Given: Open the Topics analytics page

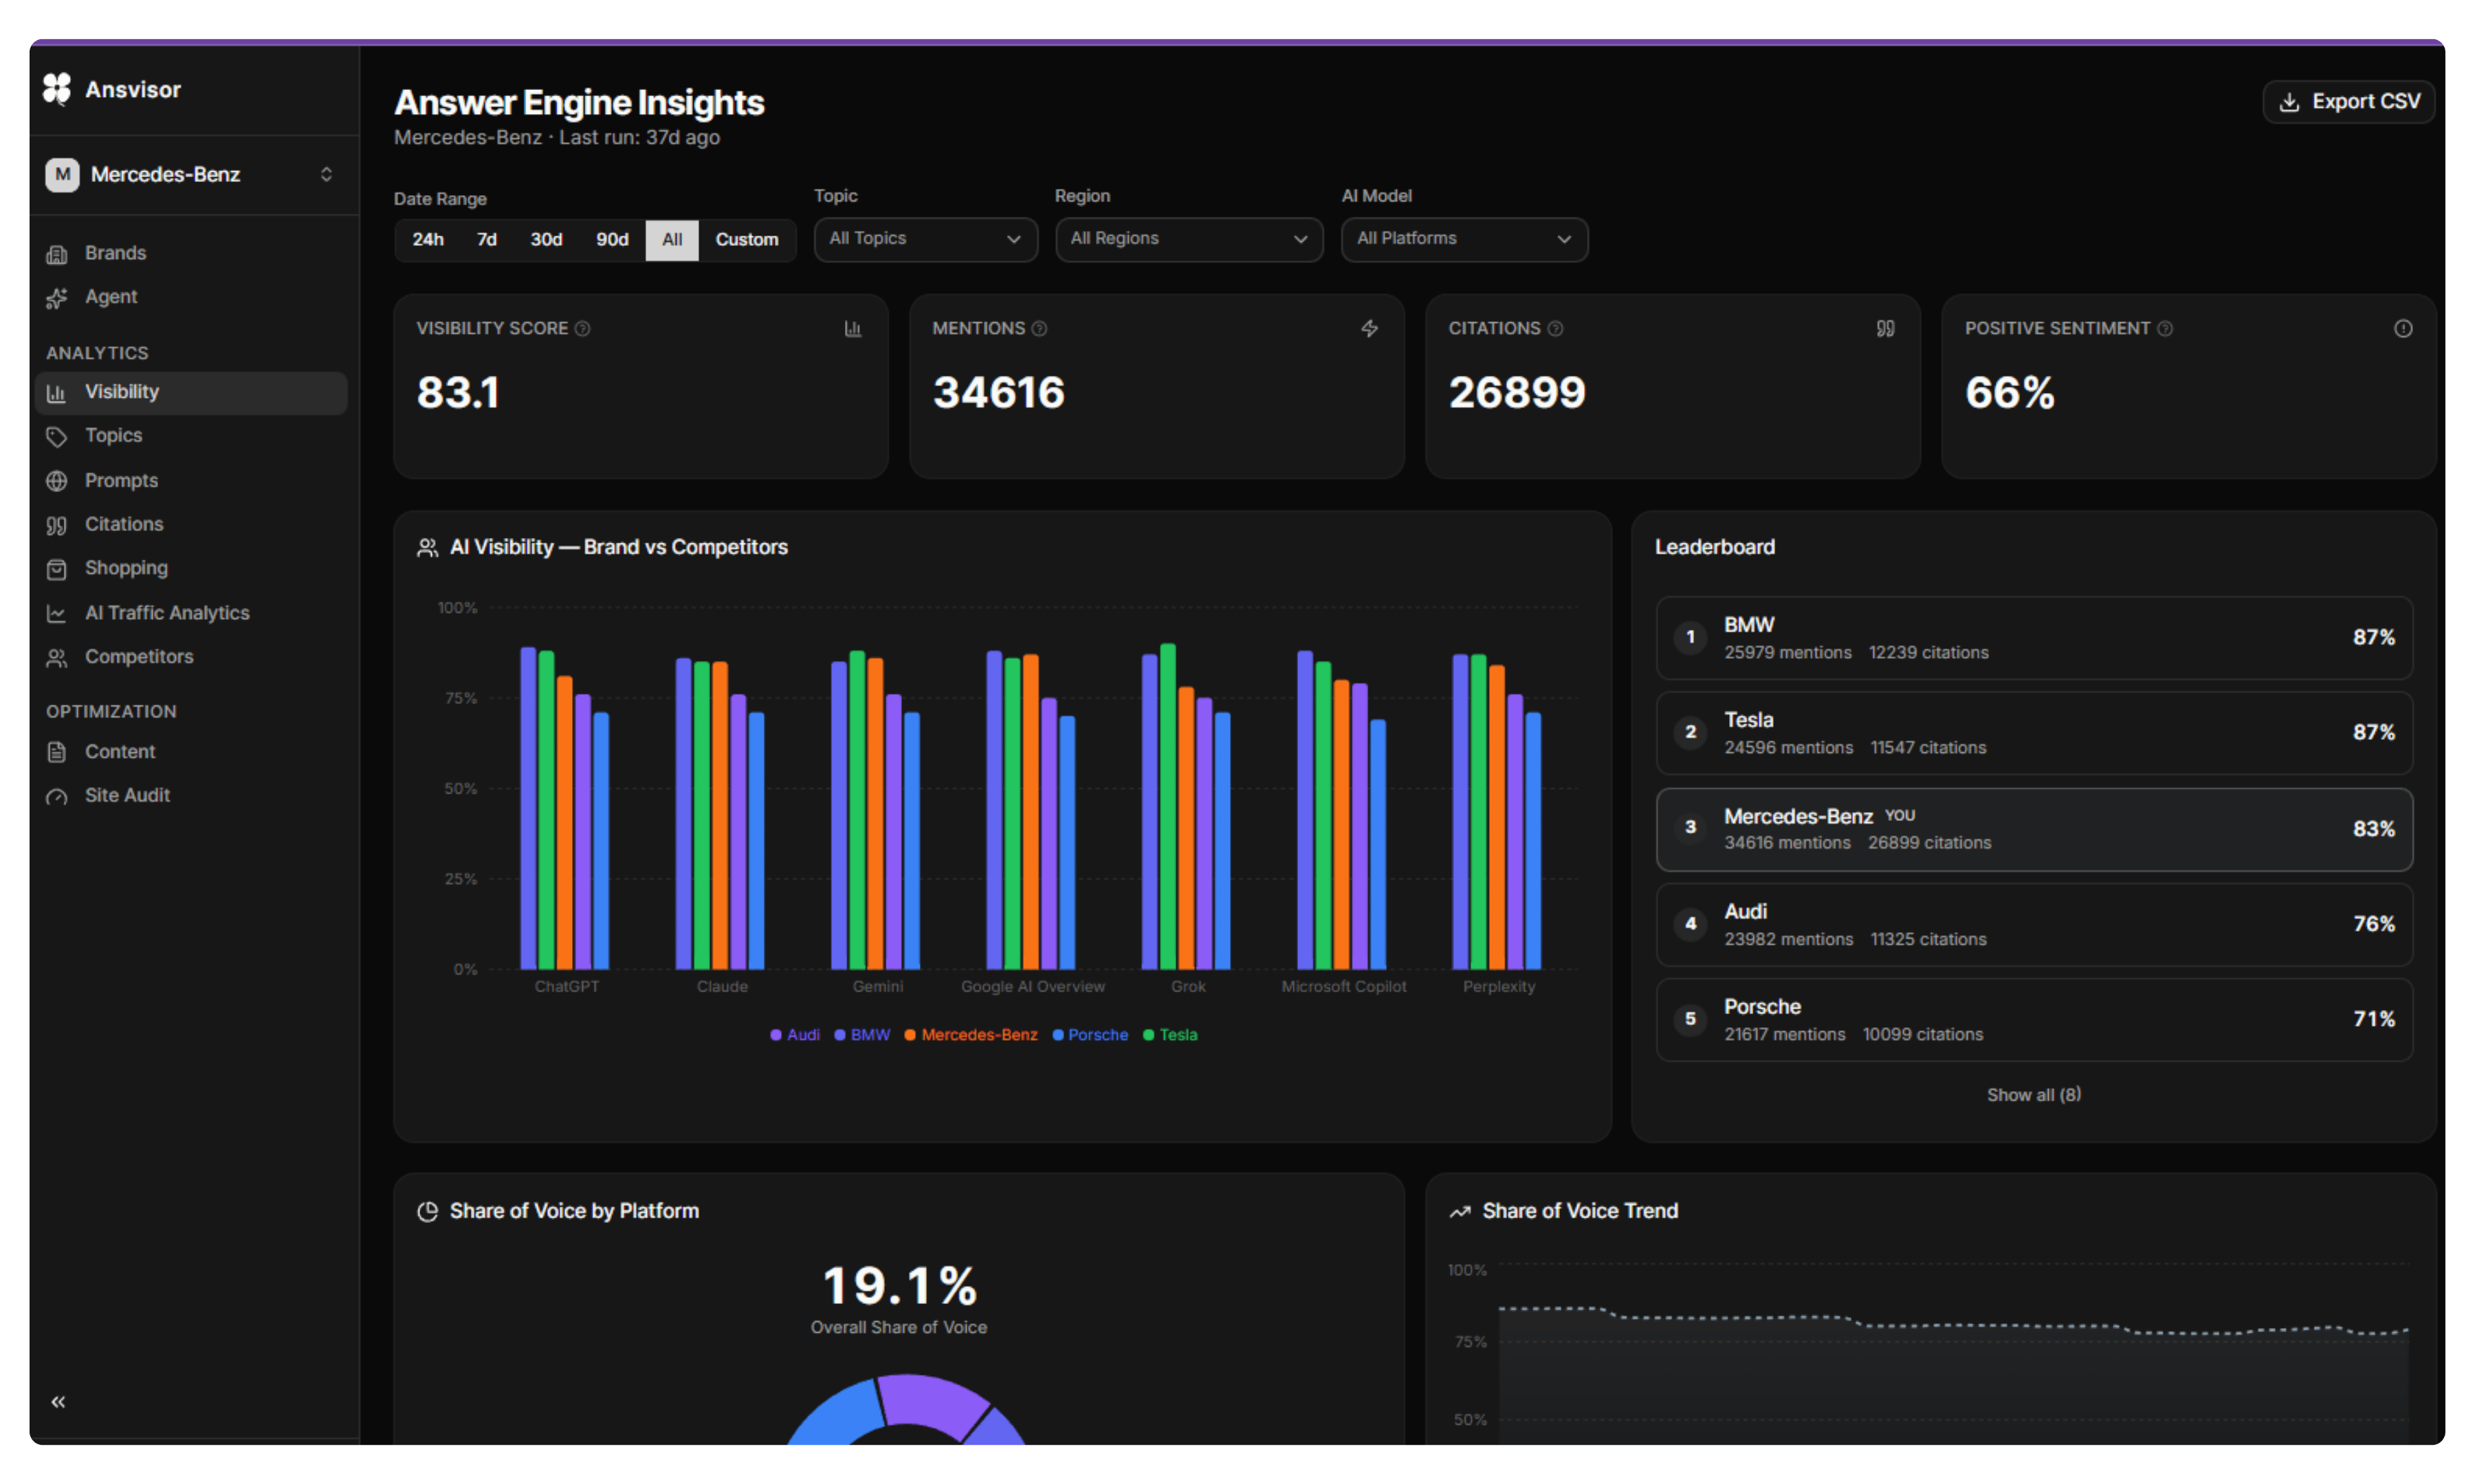Looking at the screenshot, I should pos(190,437).
